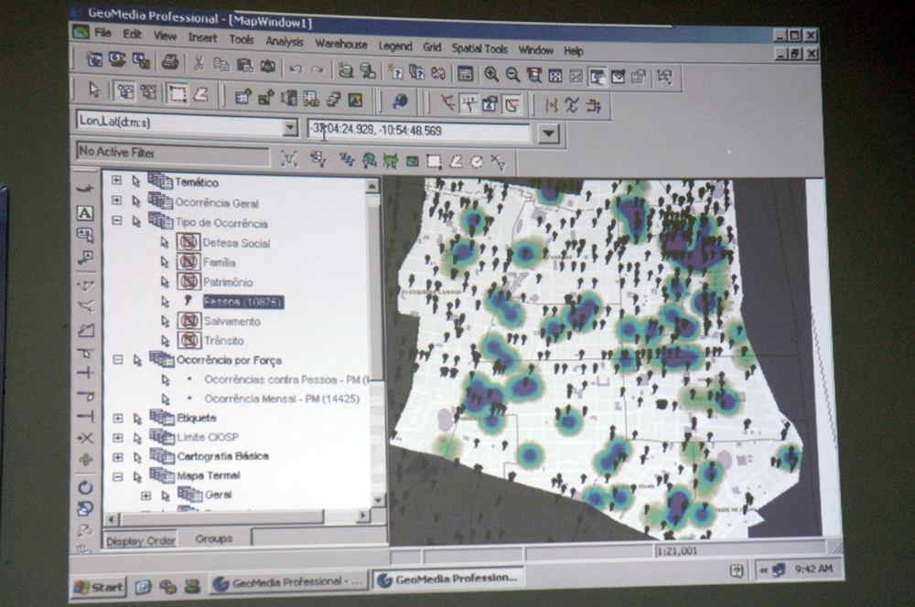Image resolution: width=915 pixels, height=607 pixels.
Task: Switch to the Display Order tab
Action: pyautogui.click(x=141, y=540)
